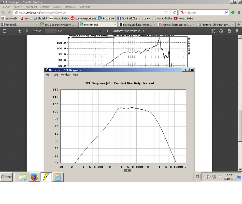Switch to BT15-121a kast tab

pos(137,24)
